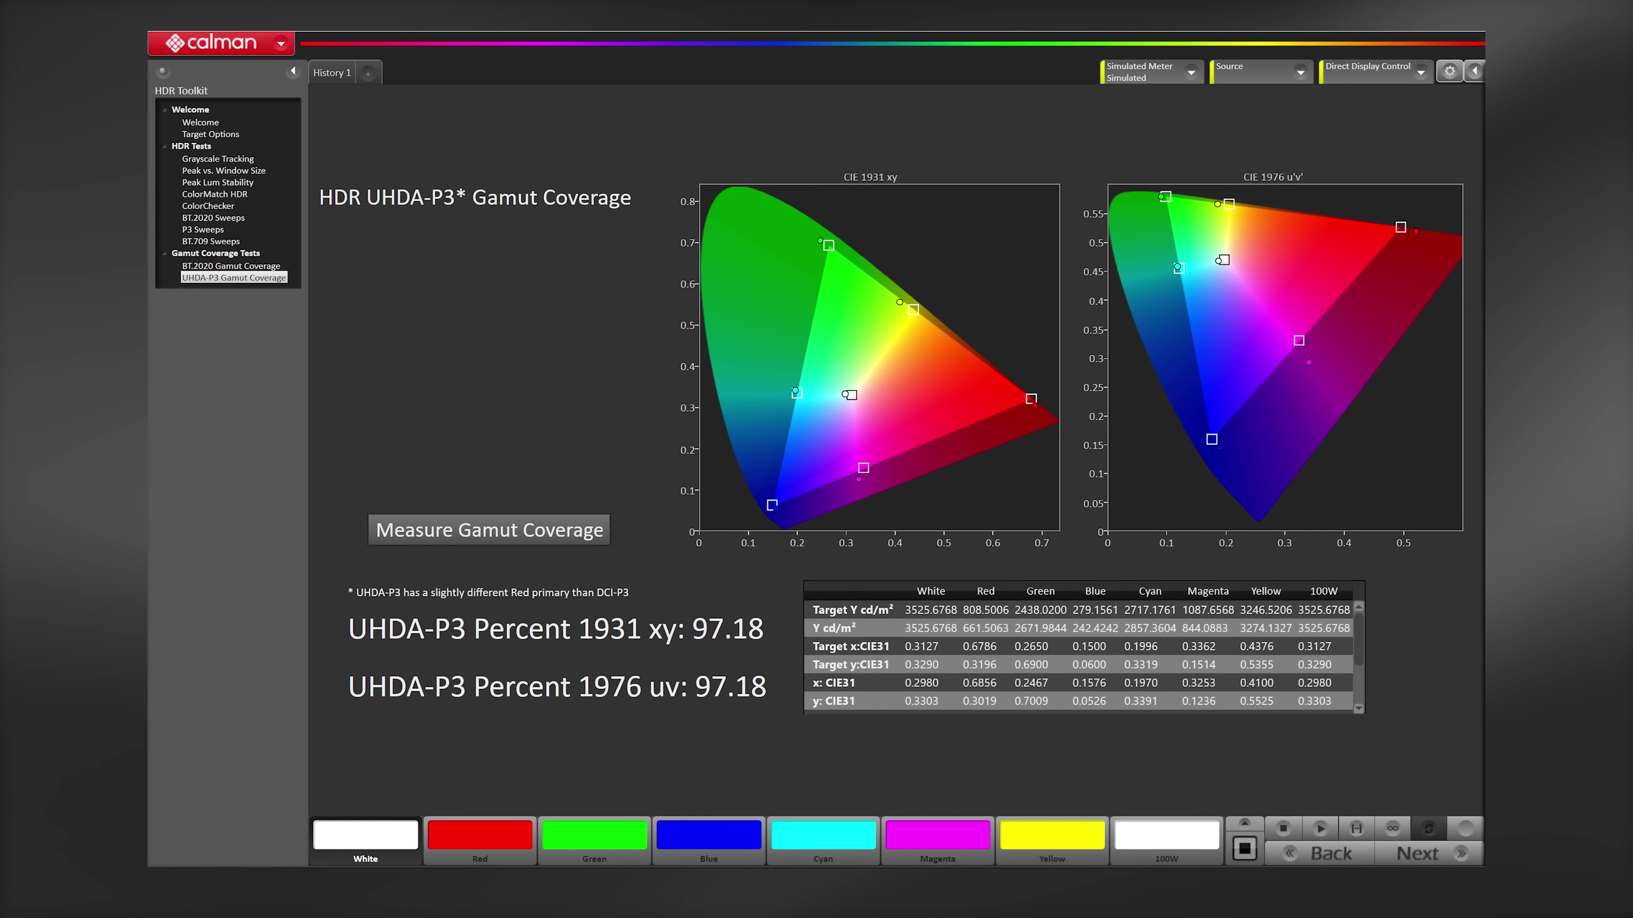
Task: Select the Magenta color patch
Action: click(938, 841)
